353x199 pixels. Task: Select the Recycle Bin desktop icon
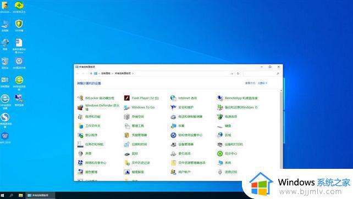click(5, 63)
